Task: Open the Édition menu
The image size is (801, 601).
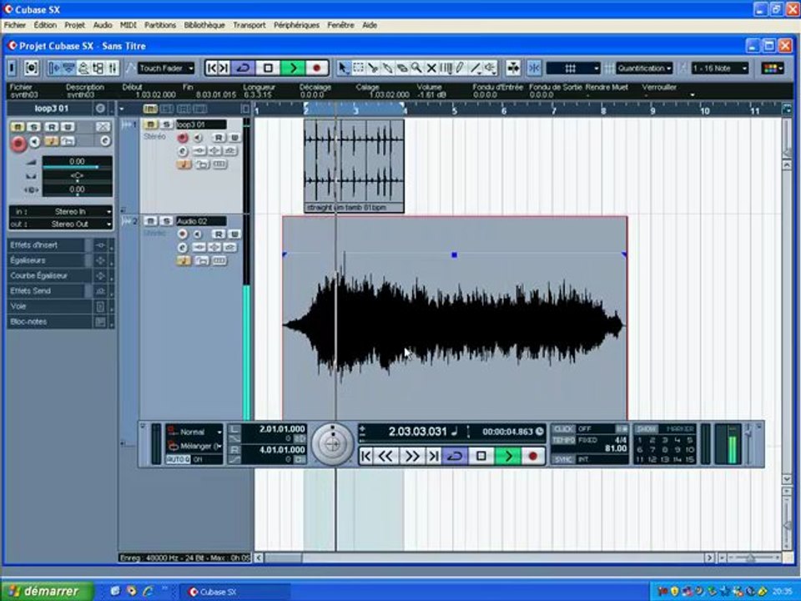Action: [x=45, y=24]
